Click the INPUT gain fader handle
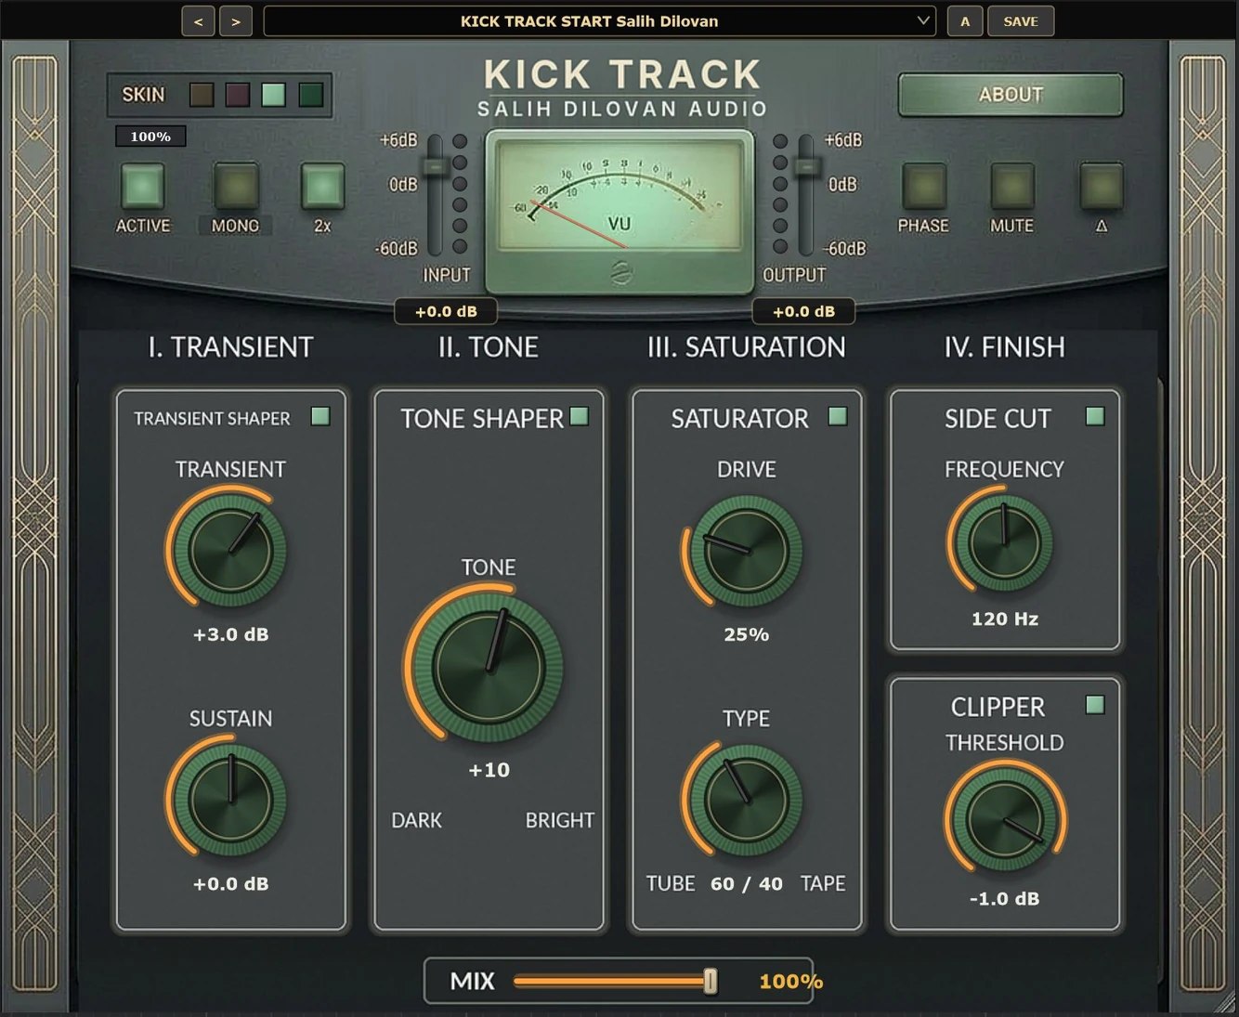This screenshot has height=1017, width=1239. point(435,166)
